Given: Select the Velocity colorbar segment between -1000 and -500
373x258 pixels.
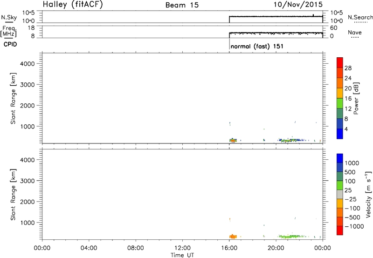Looking at the screenshot, I should [340, 221].
